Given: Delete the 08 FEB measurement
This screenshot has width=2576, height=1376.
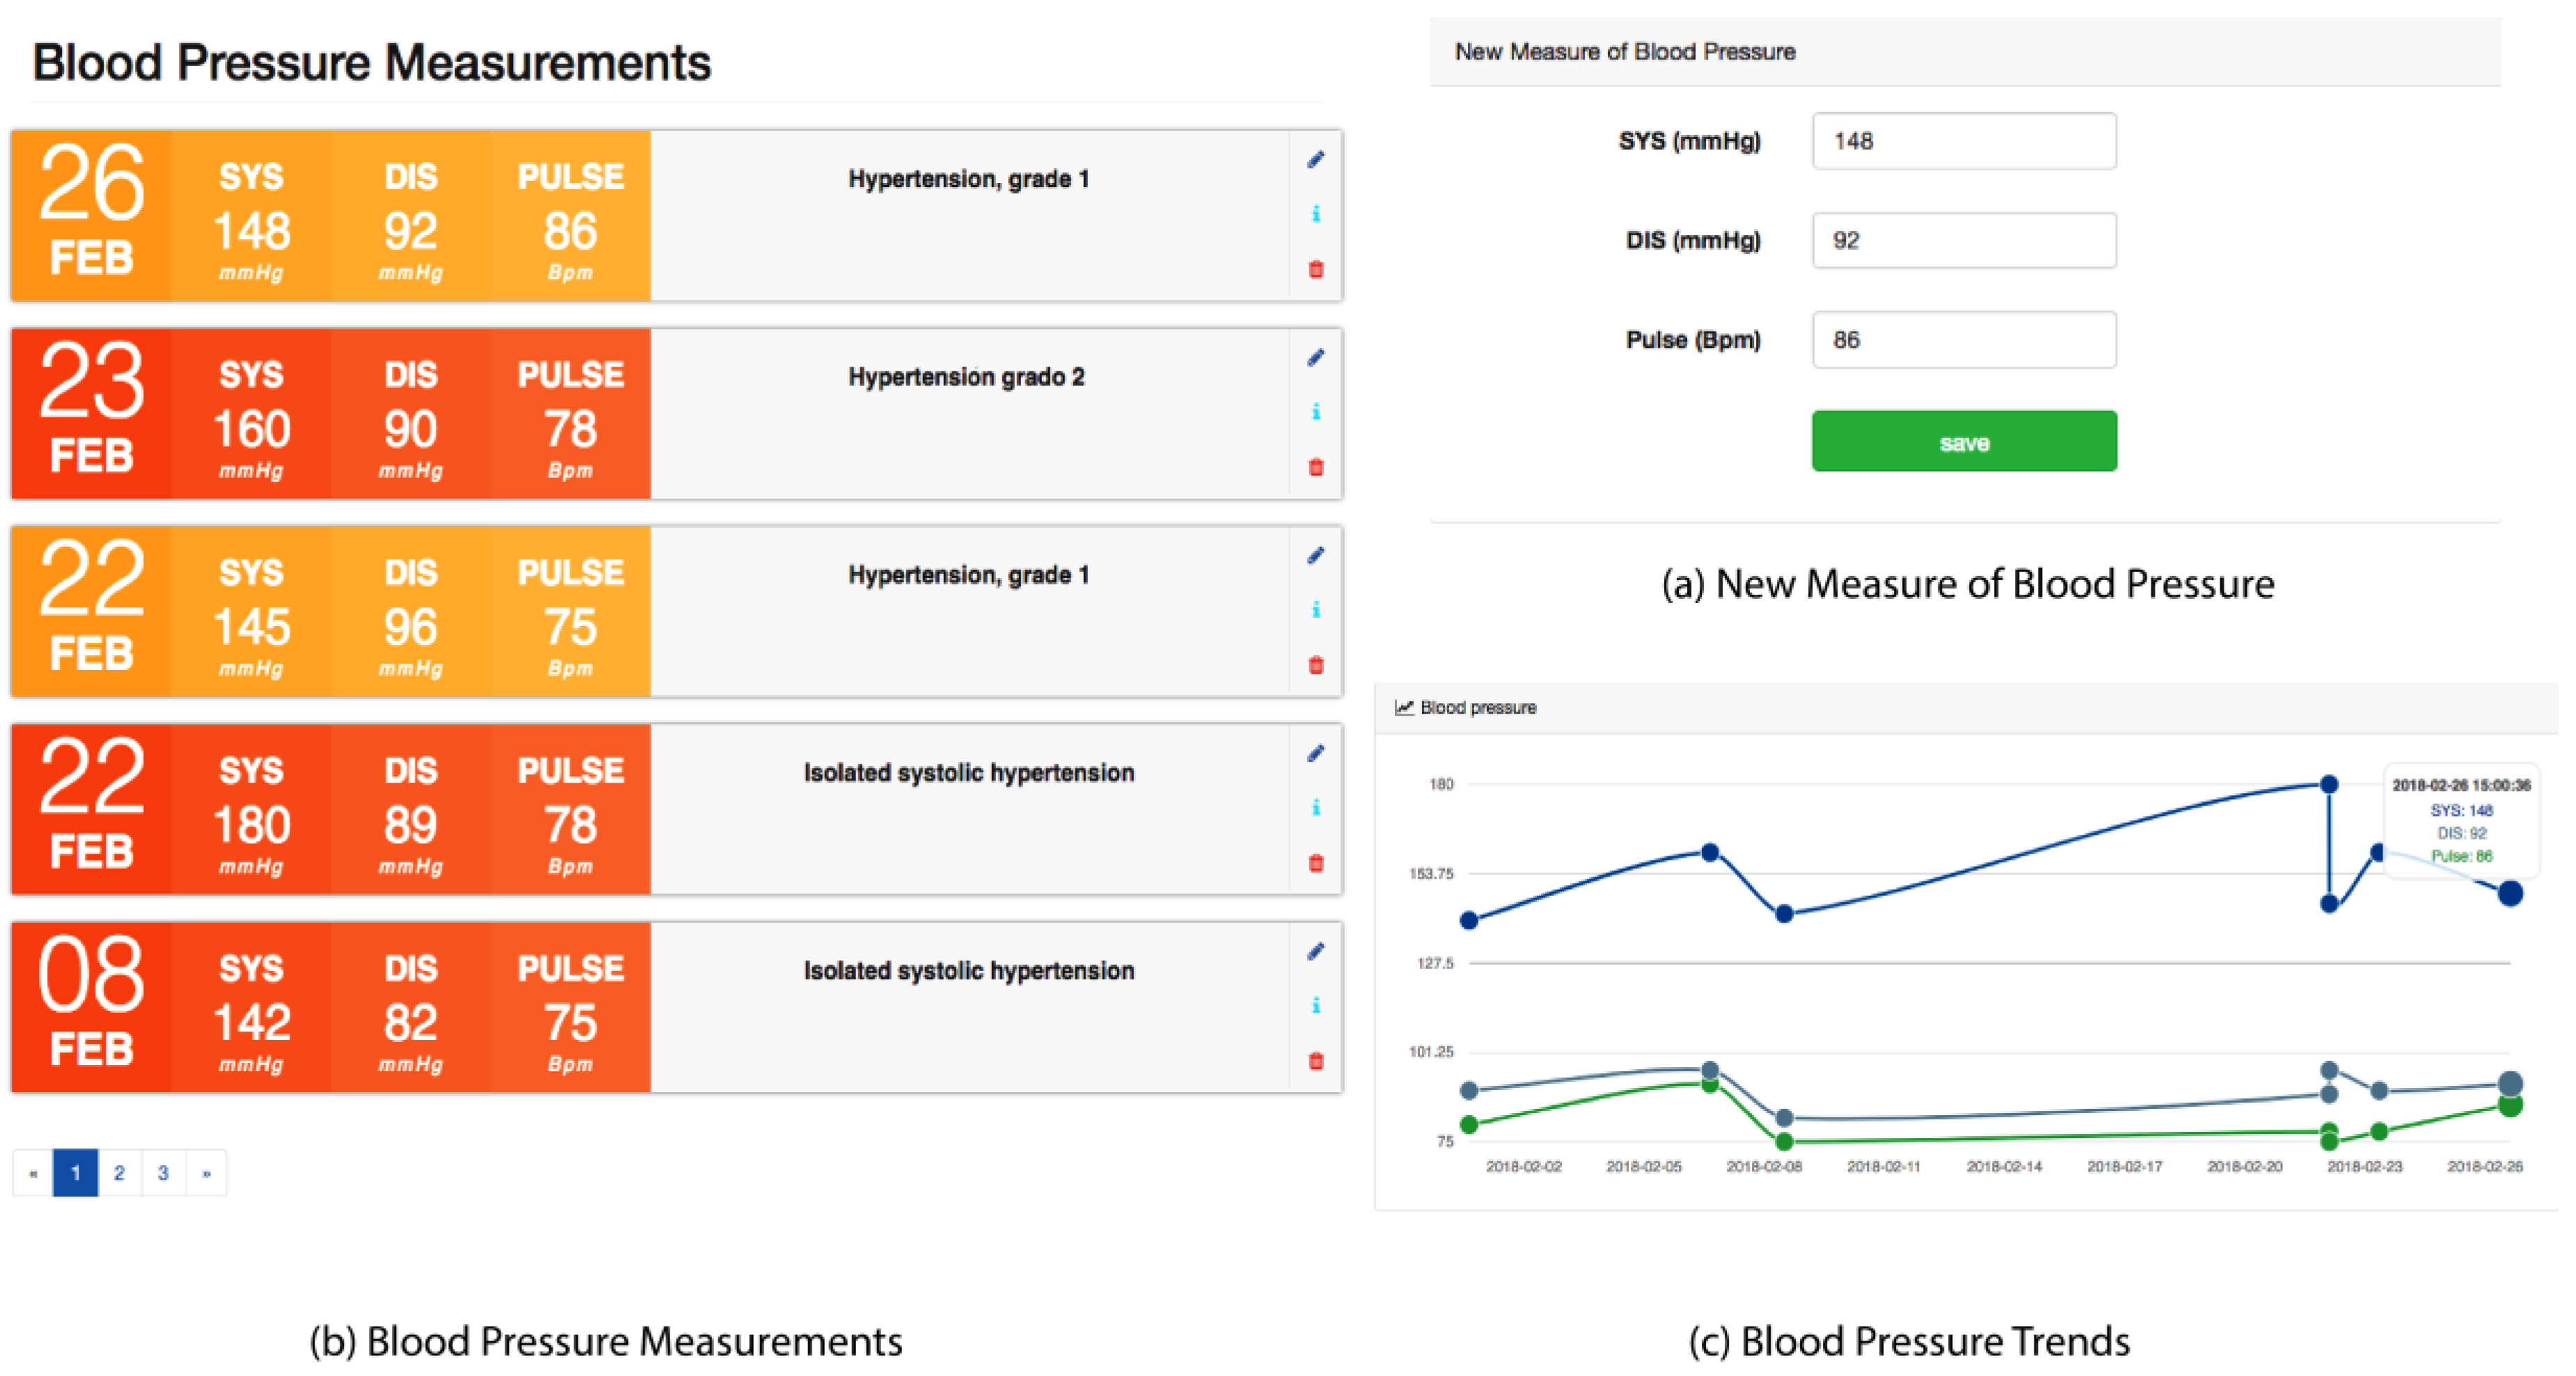Looking at the screenshot, I should (1315, 1062).
